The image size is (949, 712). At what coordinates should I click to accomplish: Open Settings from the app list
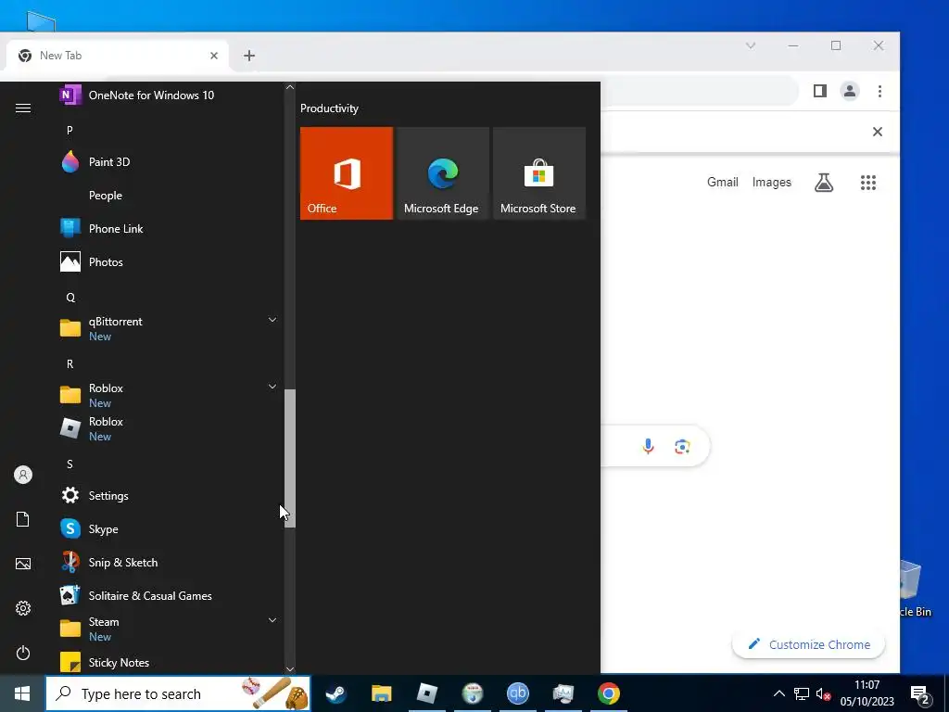(x=167, y=495)
